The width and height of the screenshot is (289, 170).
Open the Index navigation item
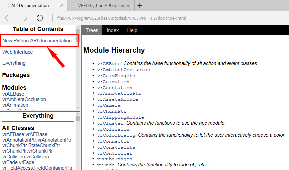click(x=113, y=30)
